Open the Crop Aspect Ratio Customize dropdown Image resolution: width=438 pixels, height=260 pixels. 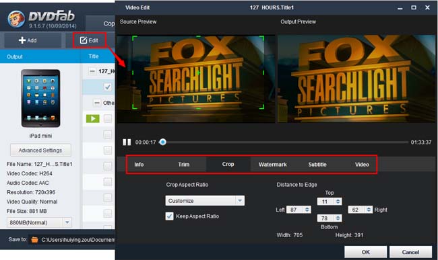coord(205,201)
